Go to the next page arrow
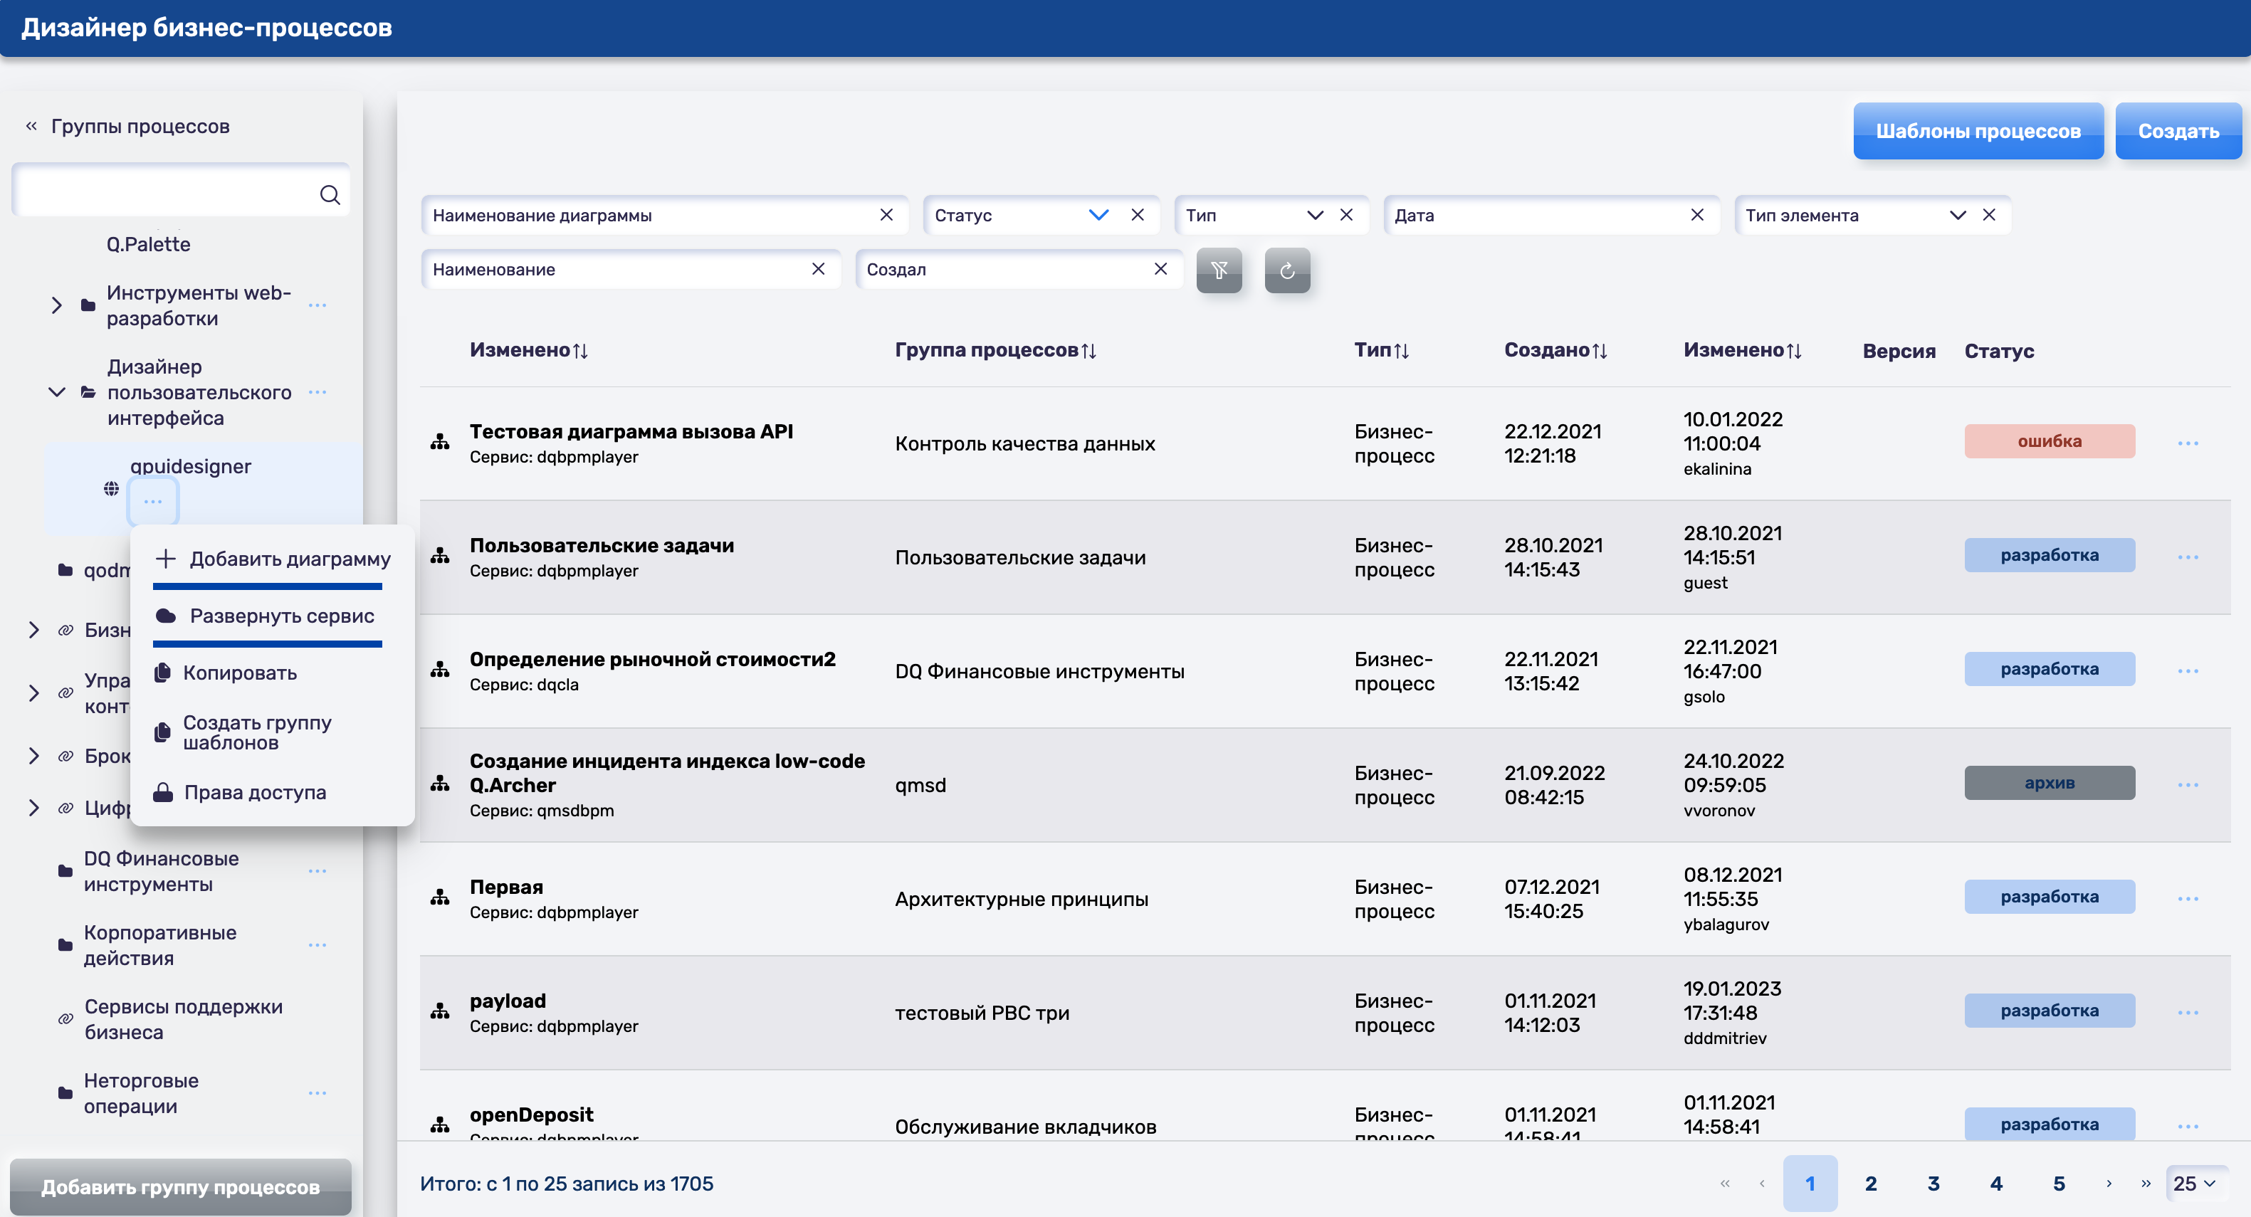The image size is (2251, 1217). (x=2109, y=1184)
